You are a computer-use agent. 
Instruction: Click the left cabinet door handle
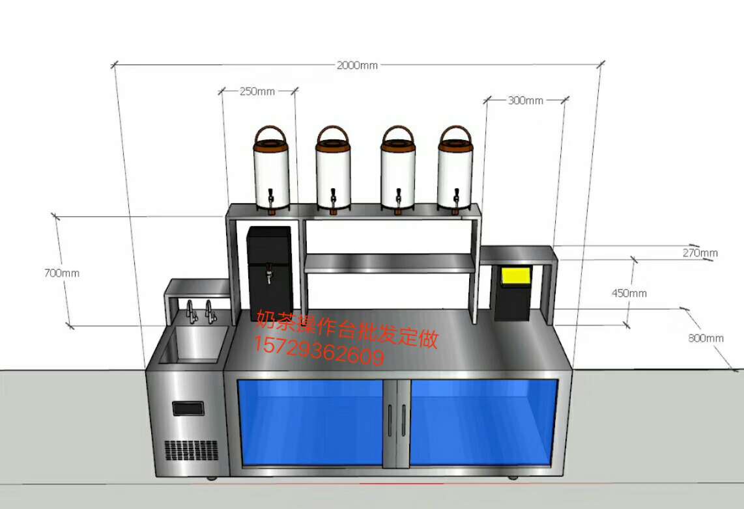[x=390, y=420]
